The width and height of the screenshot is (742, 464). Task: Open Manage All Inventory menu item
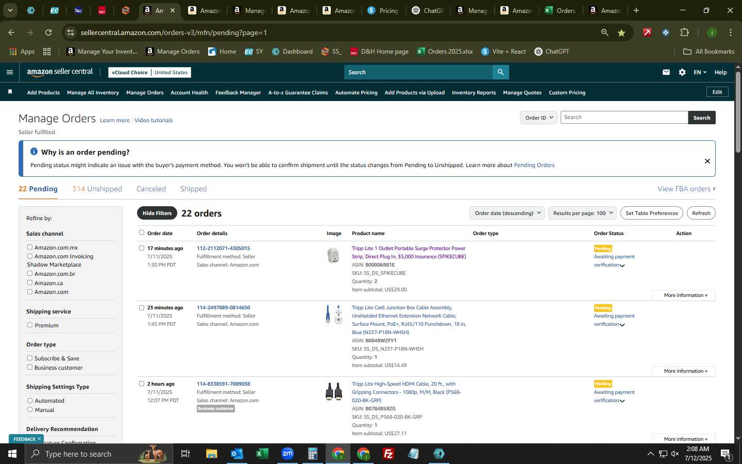[93, 92]
